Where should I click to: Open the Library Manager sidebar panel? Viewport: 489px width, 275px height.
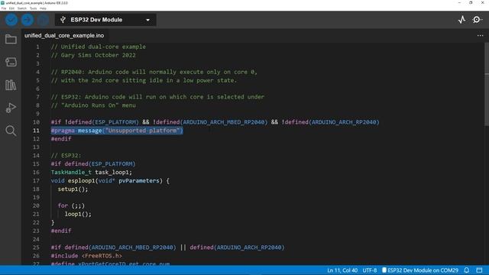click(x=11, y=85)
